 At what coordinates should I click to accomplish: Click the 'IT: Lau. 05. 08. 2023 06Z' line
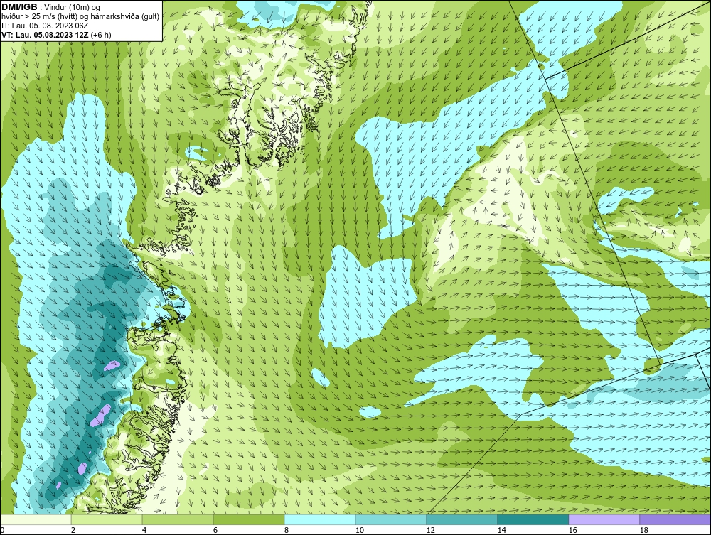pos(45,26)
